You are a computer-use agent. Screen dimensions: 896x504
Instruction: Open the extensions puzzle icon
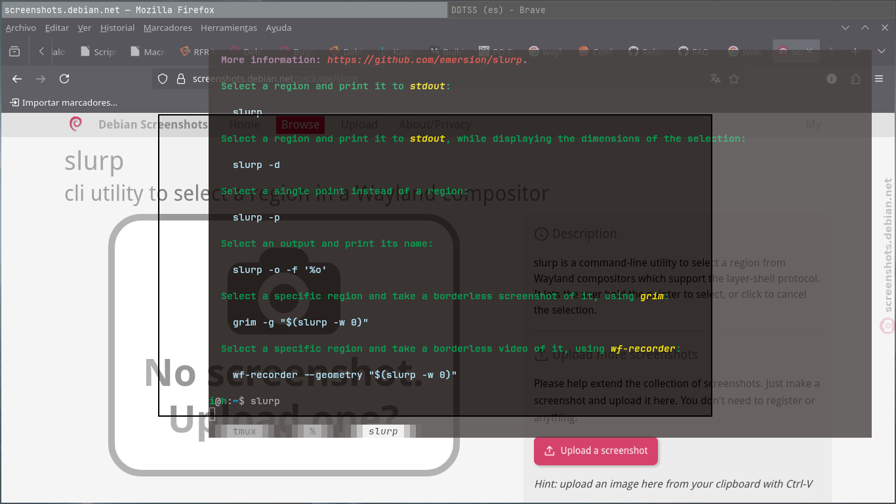click(x=855, y=79)
